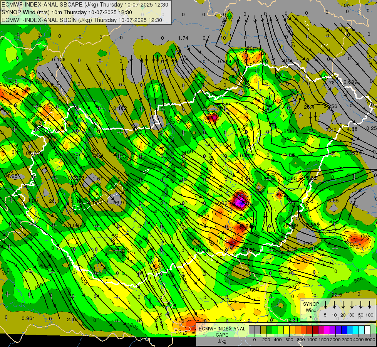This screenshot has height=347, width=377.
Task: Click the map value '4.97'
Action: click(x=267, y=108)
